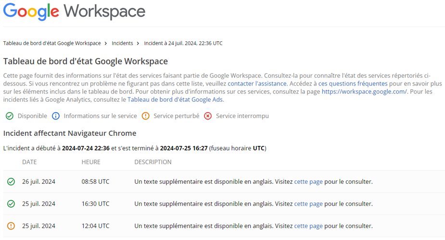Click orange warning icon in 12:04 UTC row
This screenshot has height=240, width=445.
(x=11, y=226)
